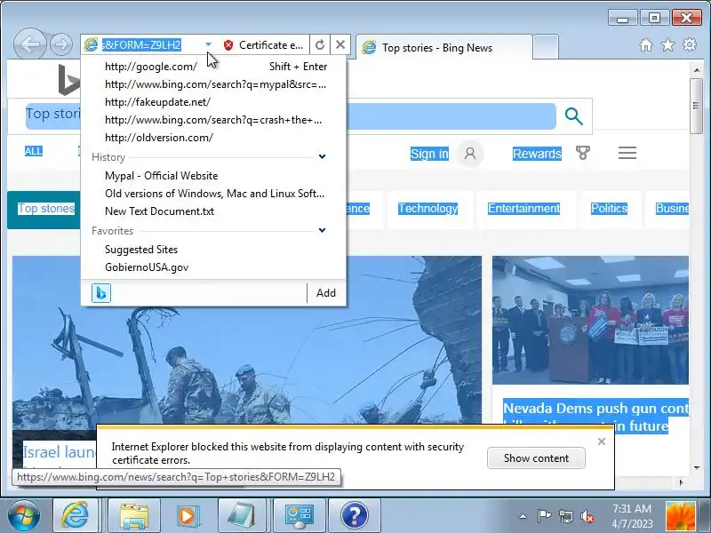
Task: Click the Bing search provider icon in dropdown
Action: [x=101, y=293]
